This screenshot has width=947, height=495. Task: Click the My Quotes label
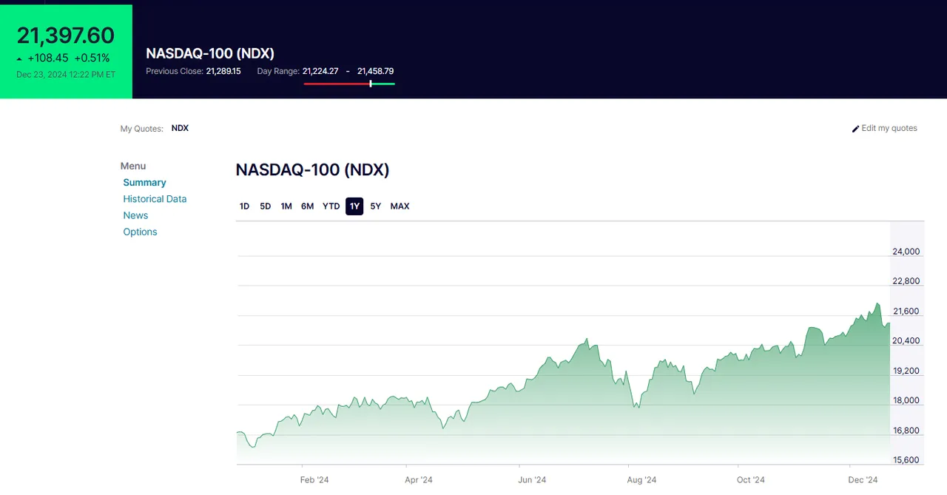141,129
